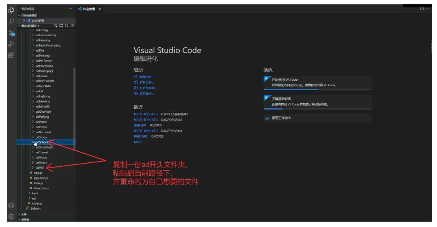
Task: Click the 新建文件... link
Action: point(147,77)
